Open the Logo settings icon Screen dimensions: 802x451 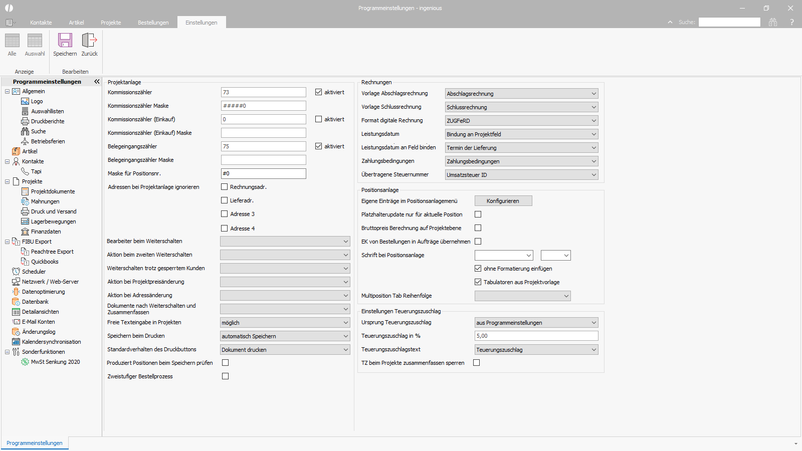pyautogui.click(x=25, y=101)
